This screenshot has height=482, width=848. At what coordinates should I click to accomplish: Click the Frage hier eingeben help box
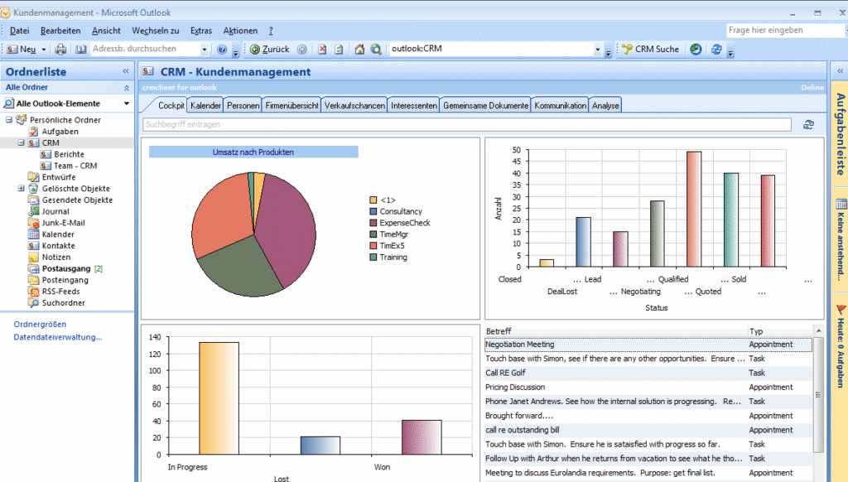(786, 31)
